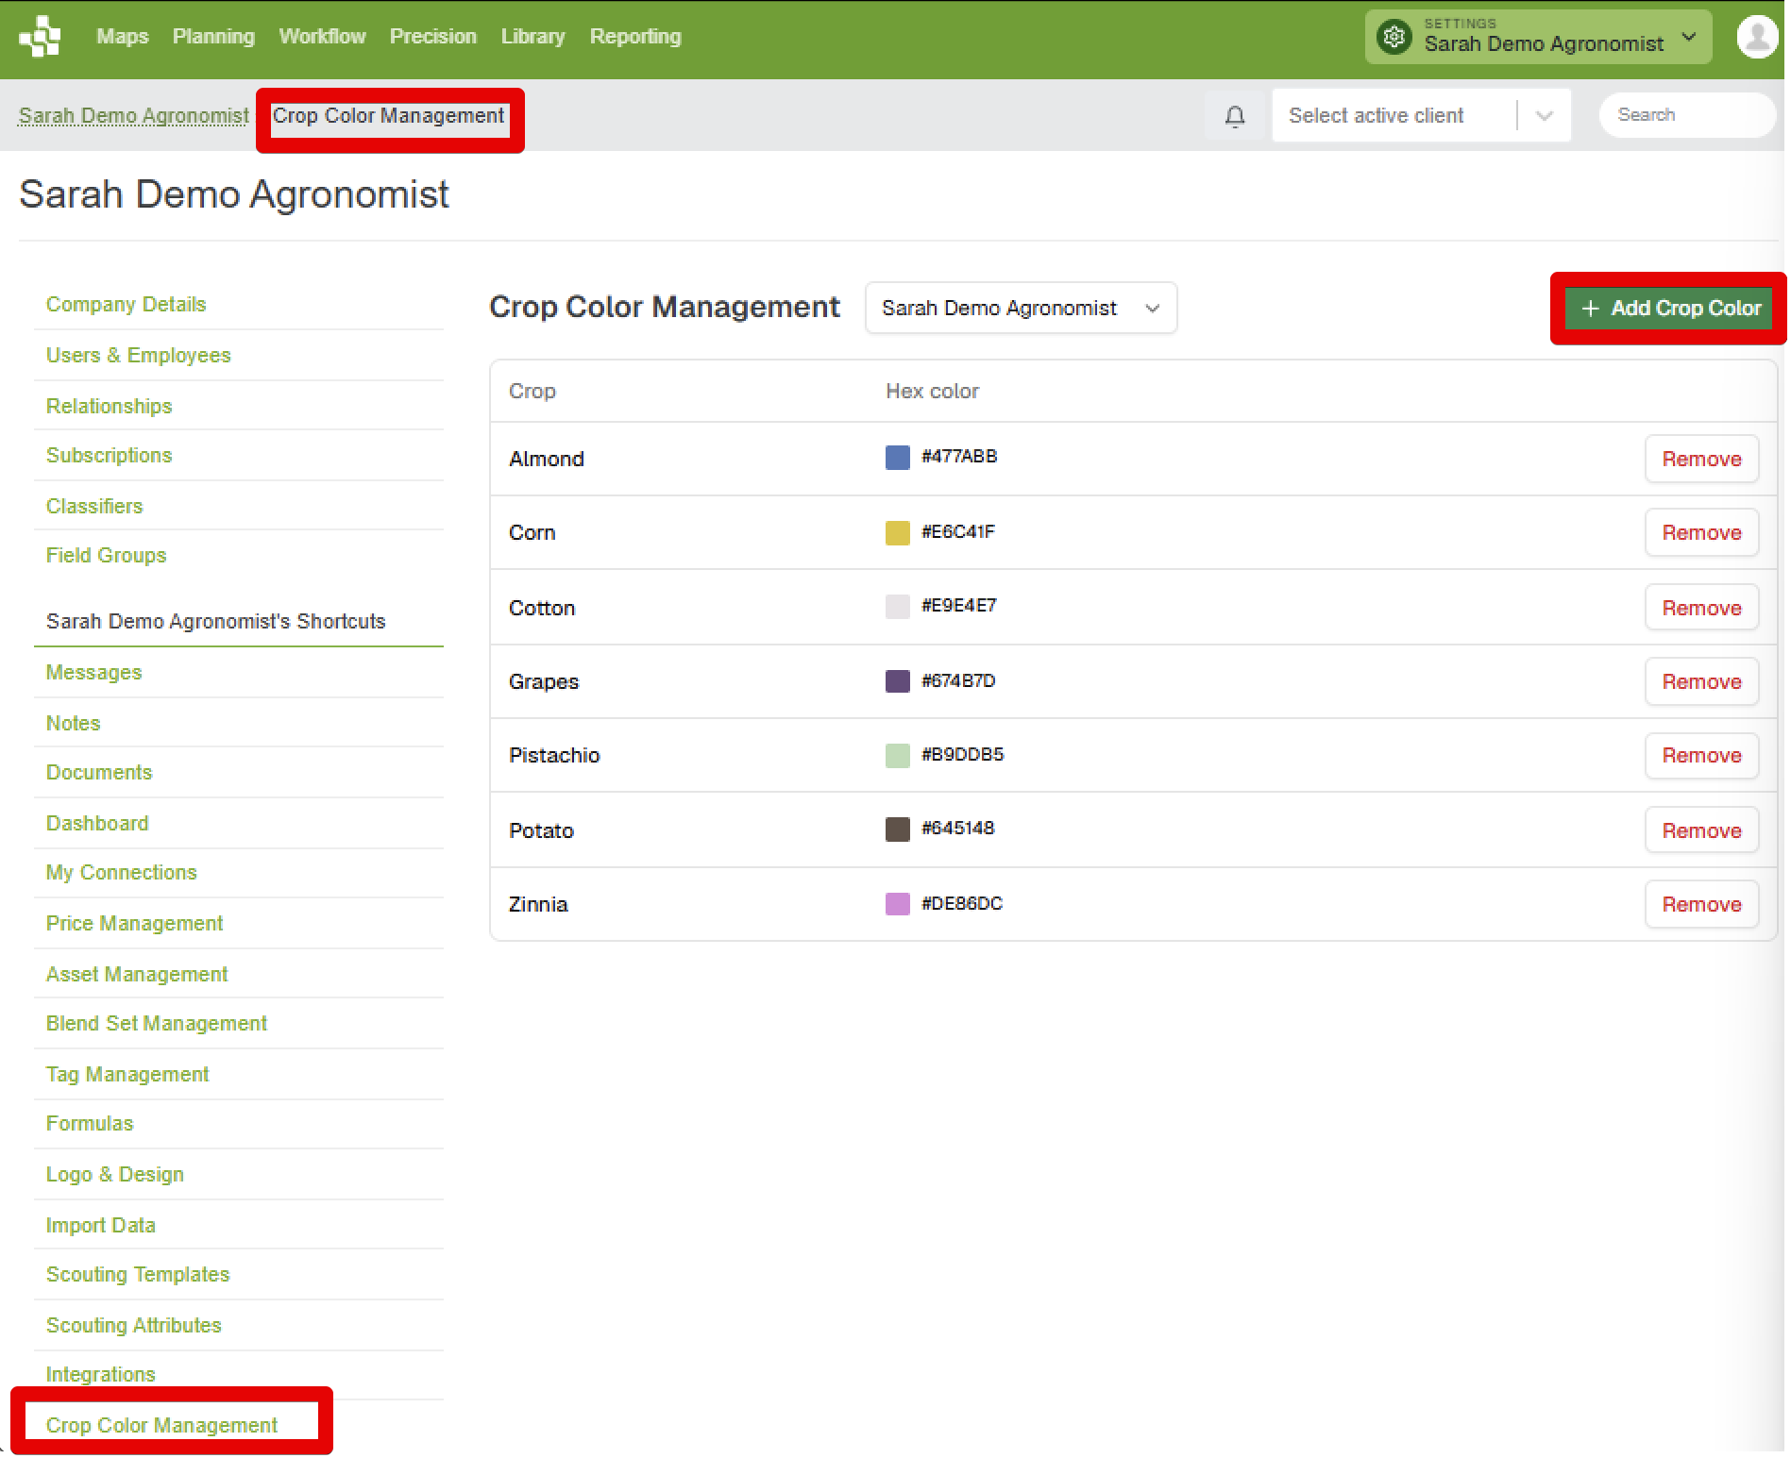Click the Add Crop Color button

(x=1668, y=309)
